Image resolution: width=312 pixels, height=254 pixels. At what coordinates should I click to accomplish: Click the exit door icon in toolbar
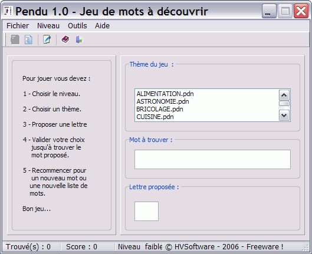point(79,39)
